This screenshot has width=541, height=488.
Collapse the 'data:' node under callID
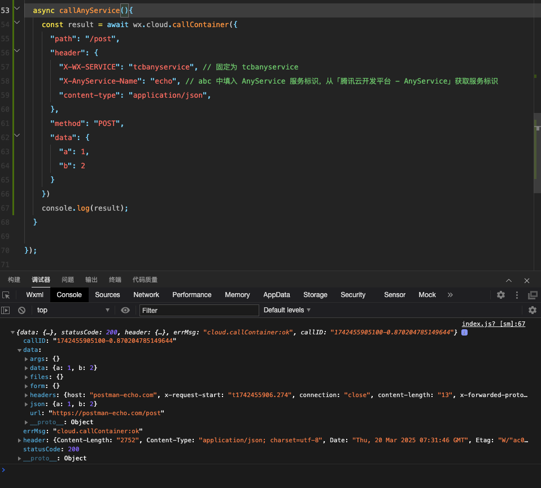(x=19, y=350)
